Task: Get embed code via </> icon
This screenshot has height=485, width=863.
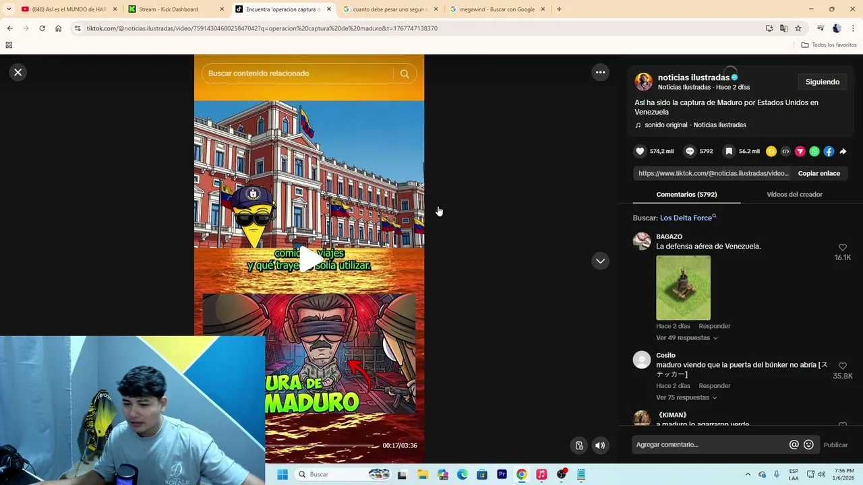Action: pyautogui.click(x=785, y=152)
